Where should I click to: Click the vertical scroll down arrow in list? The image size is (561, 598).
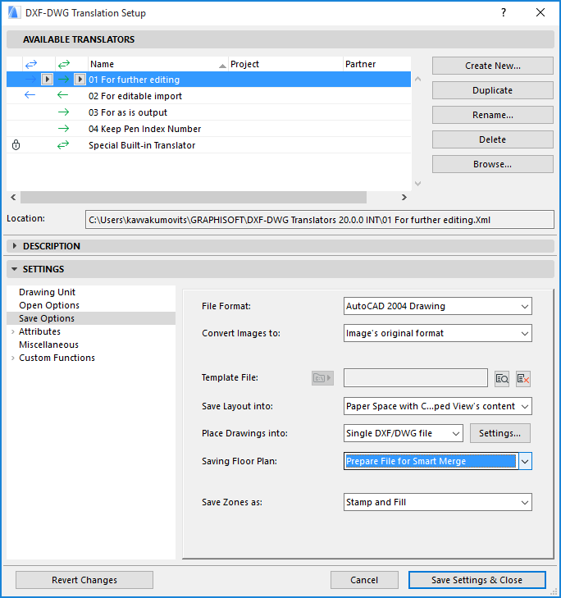pyautogui.click(x=417, y=184)
